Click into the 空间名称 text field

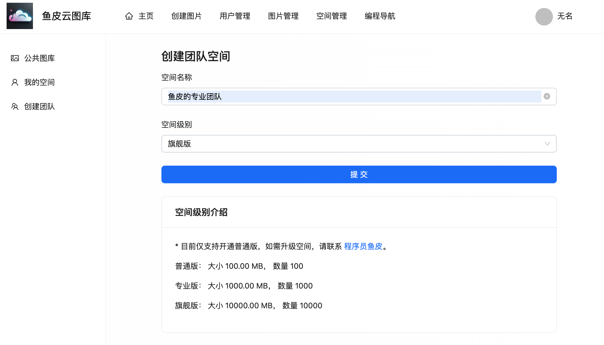click(x=354, y=97)
